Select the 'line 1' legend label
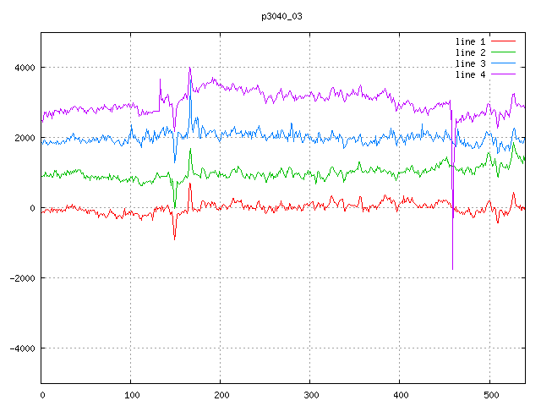The height and width of the screenshot is (406, 541). (471, 41)
